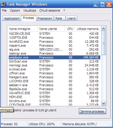Sort by CPU column header
Viewport: 113px width, 128px height.
click(70, 29)
